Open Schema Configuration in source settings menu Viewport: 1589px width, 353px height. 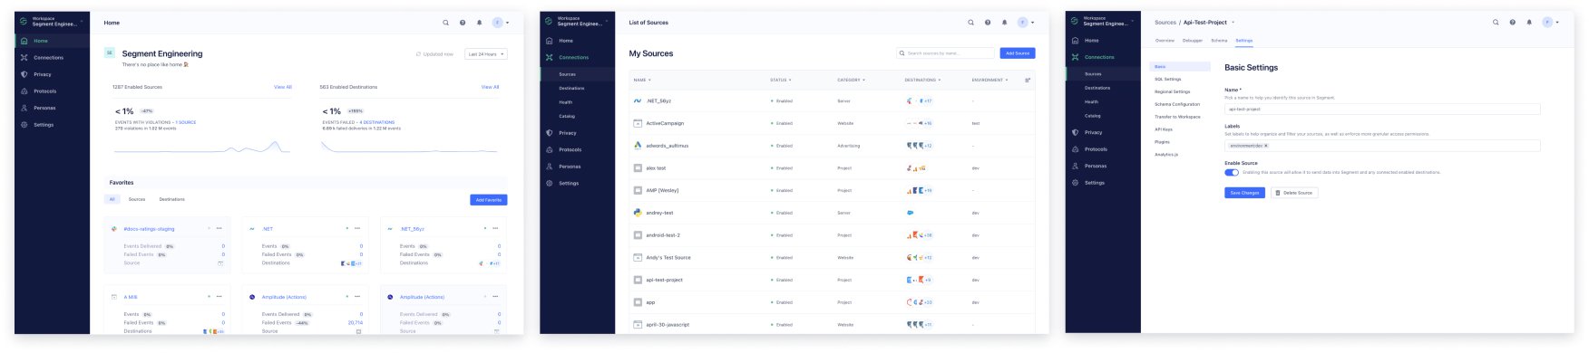click(x=1177, y=104)
